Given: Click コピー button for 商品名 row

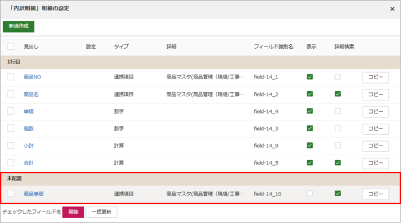Looking at the screenshot, I should pyautogui.click(x=375, y=95).
